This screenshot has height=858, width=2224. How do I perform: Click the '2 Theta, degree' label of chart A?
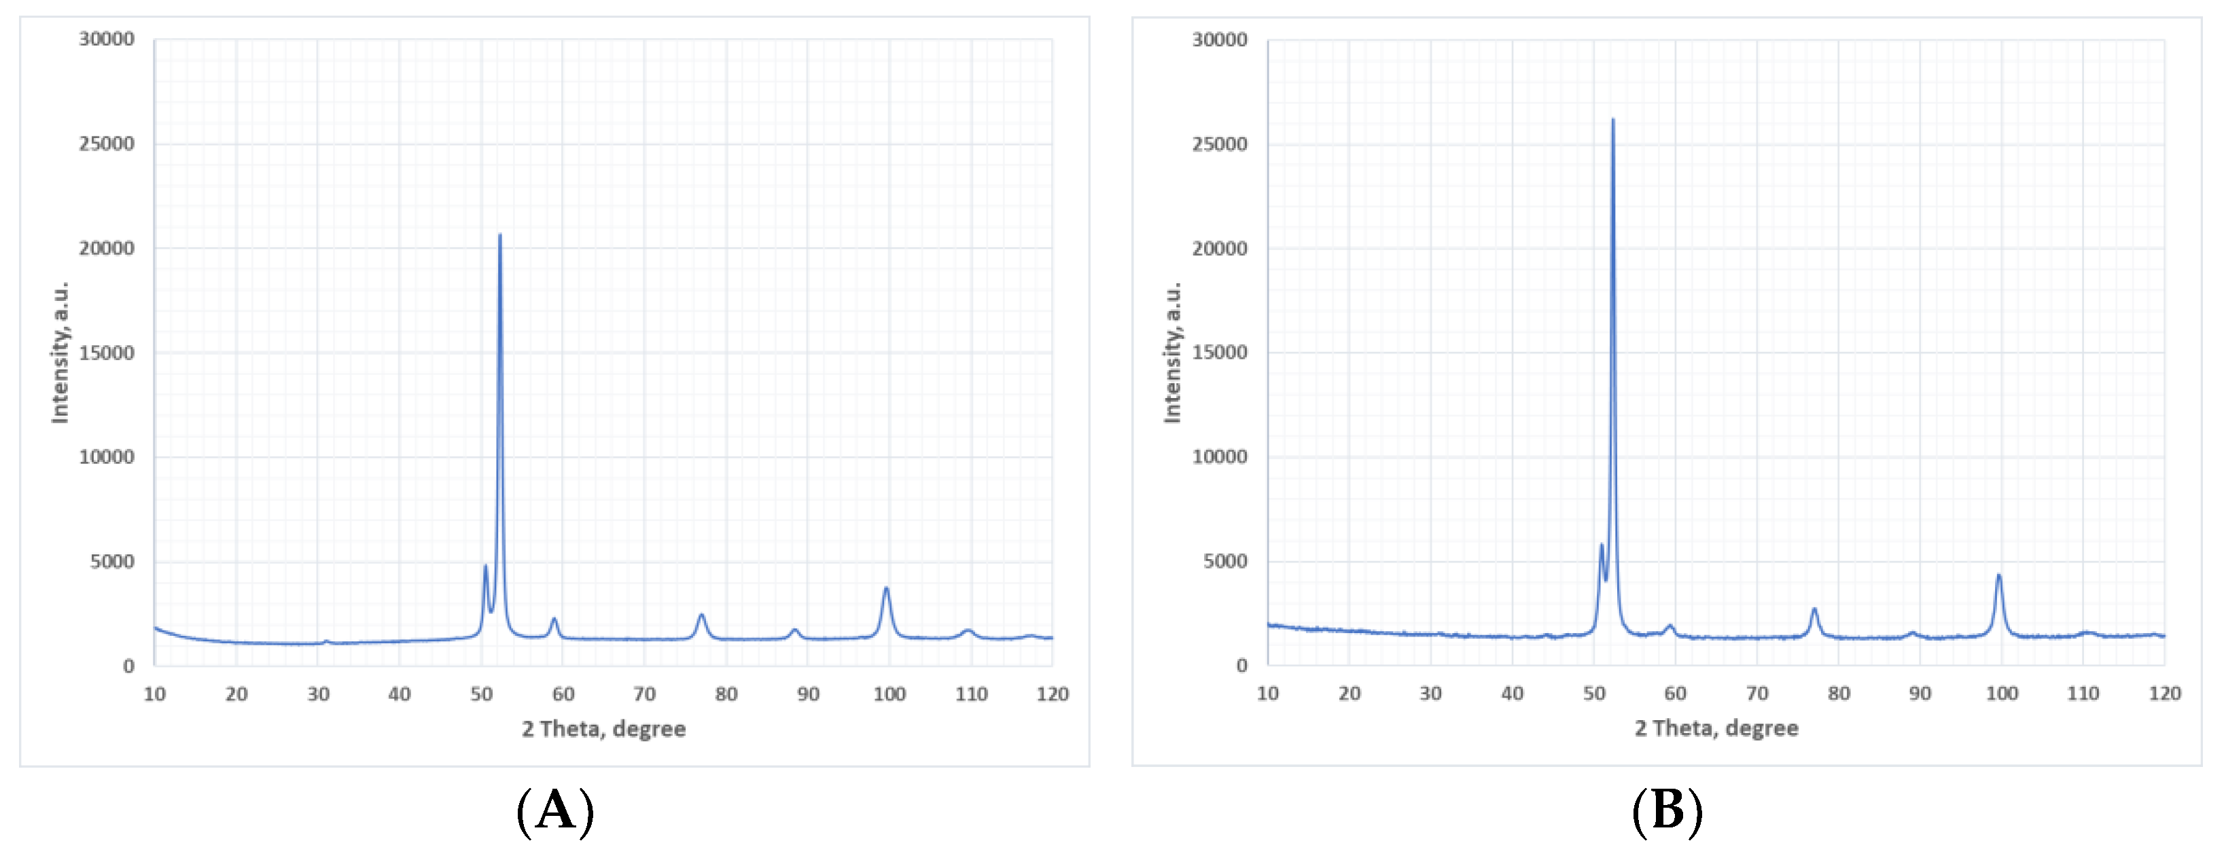pos(603,730)
